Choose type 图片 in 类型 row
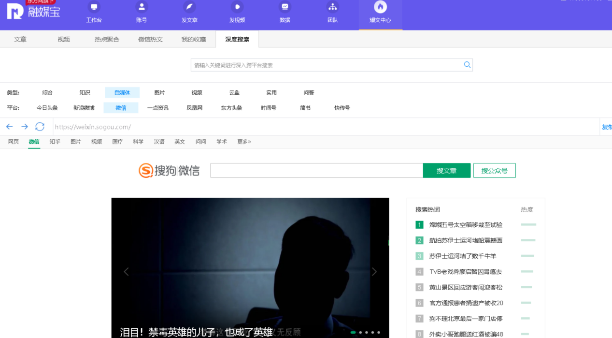Screen dimensions: 612x338 [159, 93]
